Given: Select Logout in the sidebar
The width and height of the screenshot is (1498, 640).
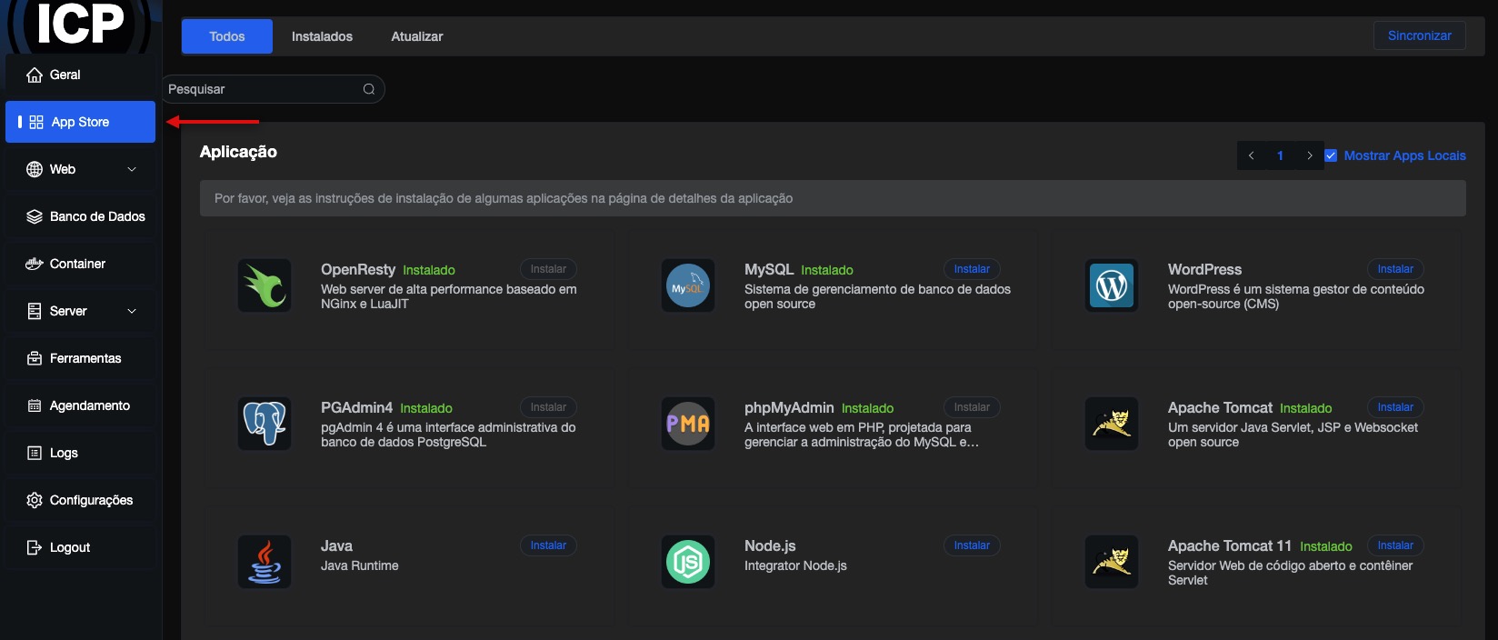Looking at the screenshot, I should click(x=80, y=547).
